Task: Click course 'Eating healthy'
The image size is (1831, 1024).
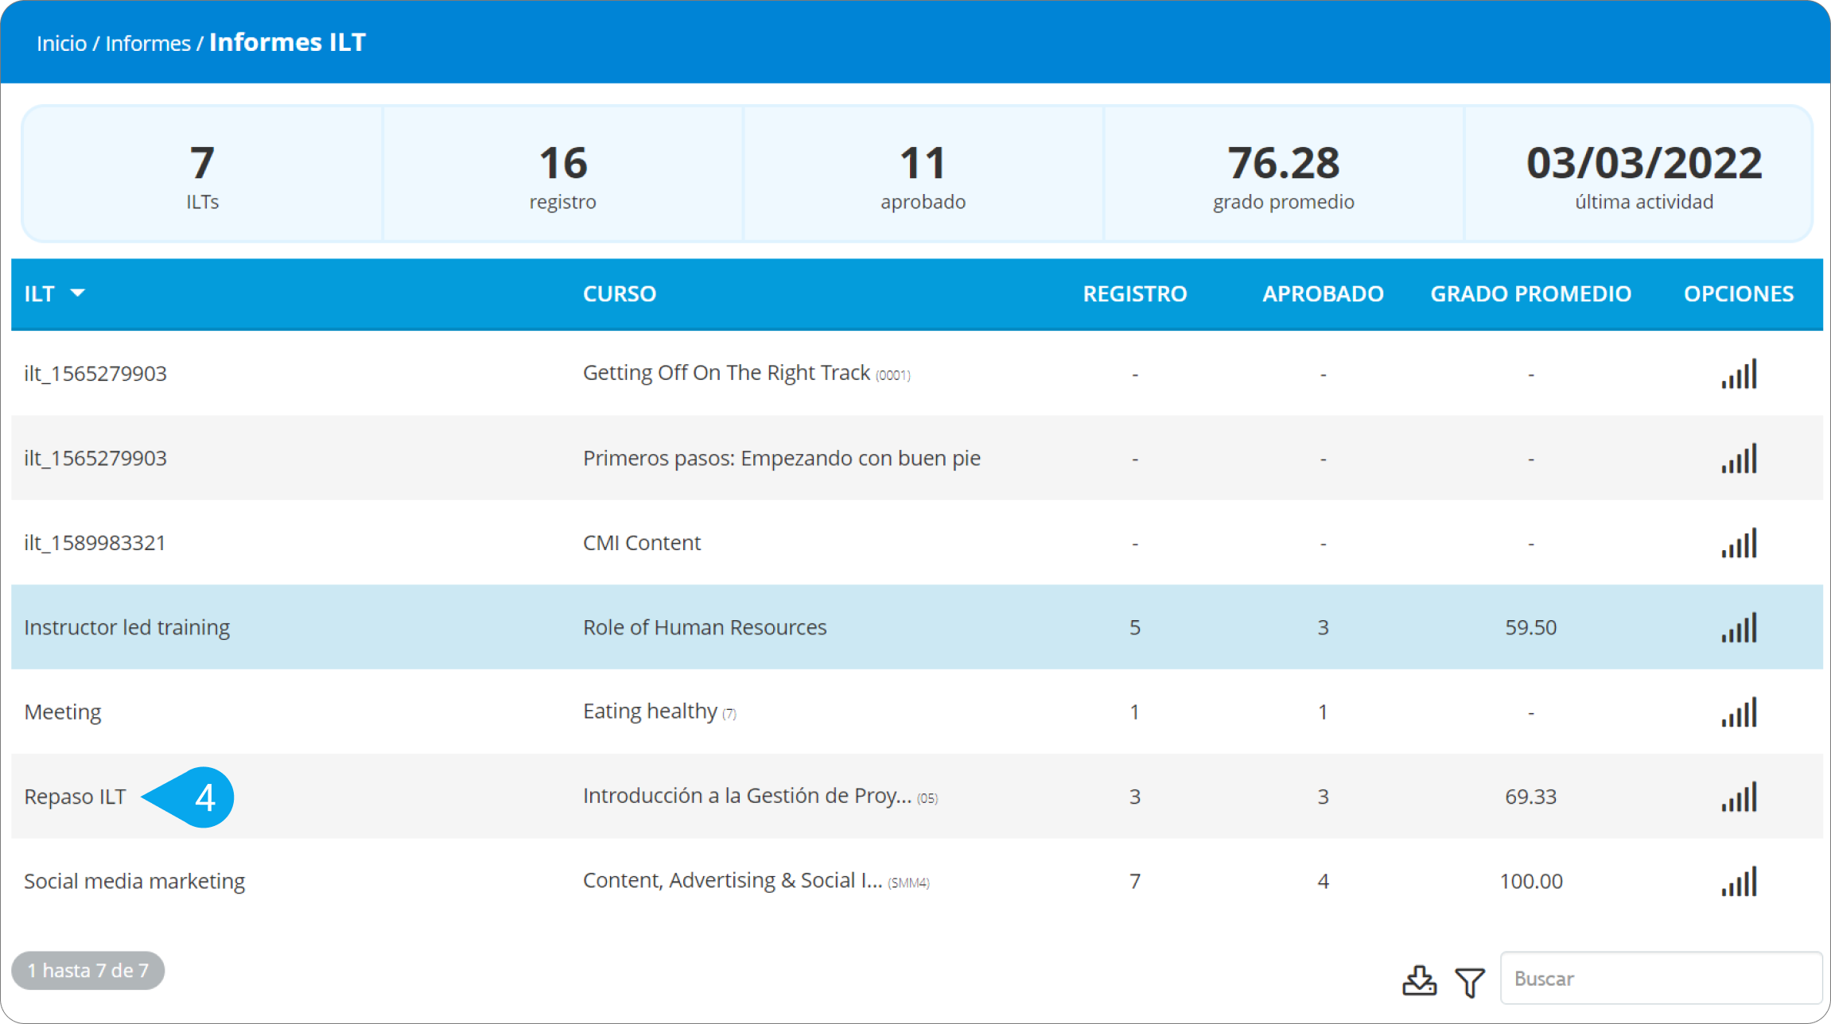Action: coord(650,712)
